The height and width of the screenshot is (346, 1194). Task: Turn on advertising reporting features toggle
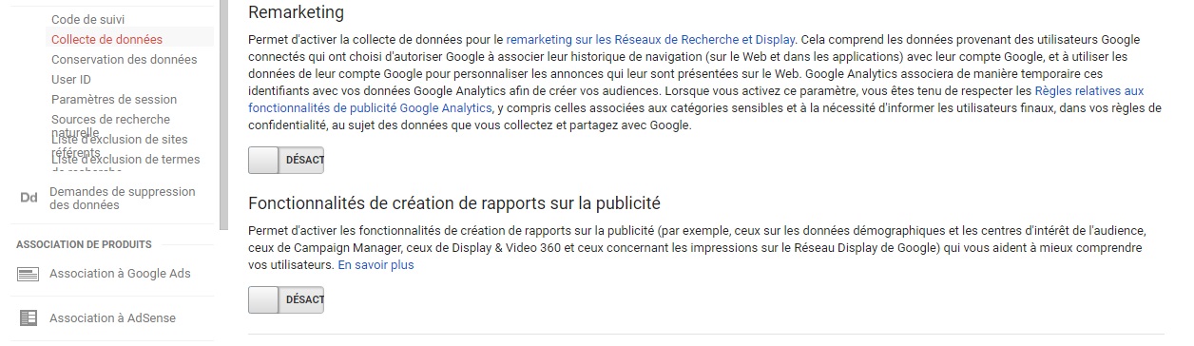pos(286,299)
